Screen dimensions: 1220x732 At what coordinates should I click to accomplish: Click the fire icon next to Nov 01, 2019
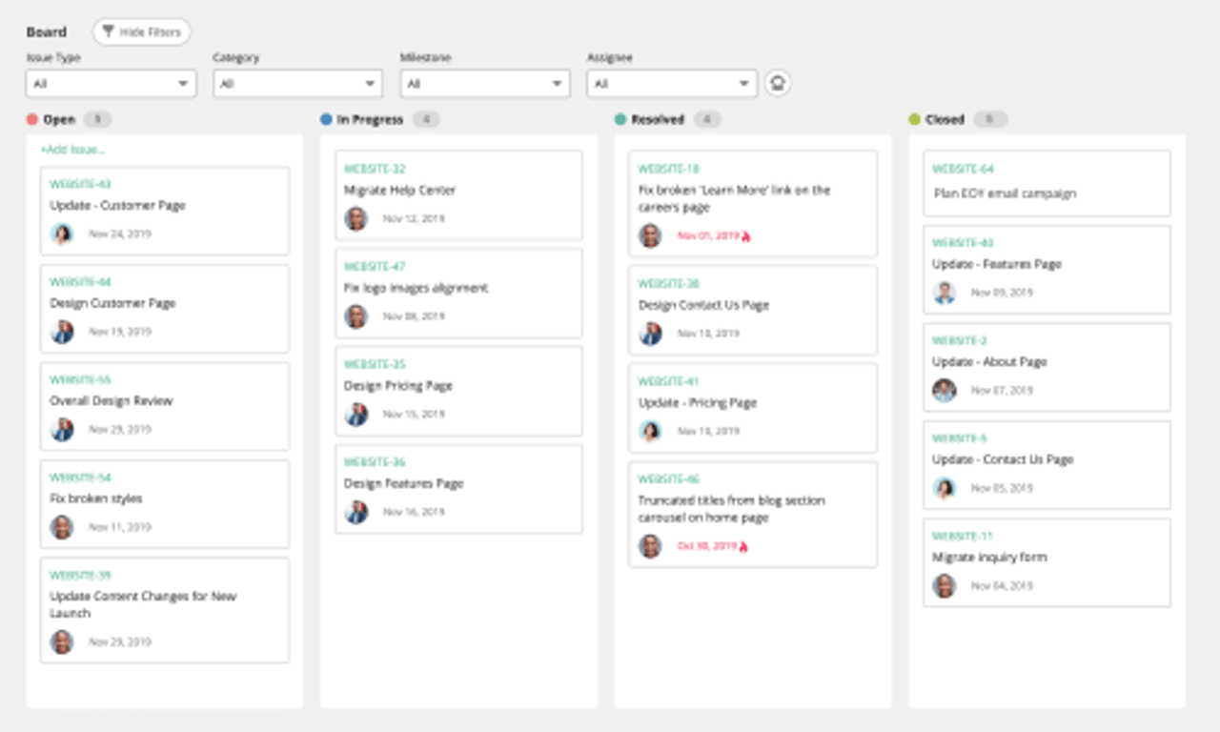[745, 236]
